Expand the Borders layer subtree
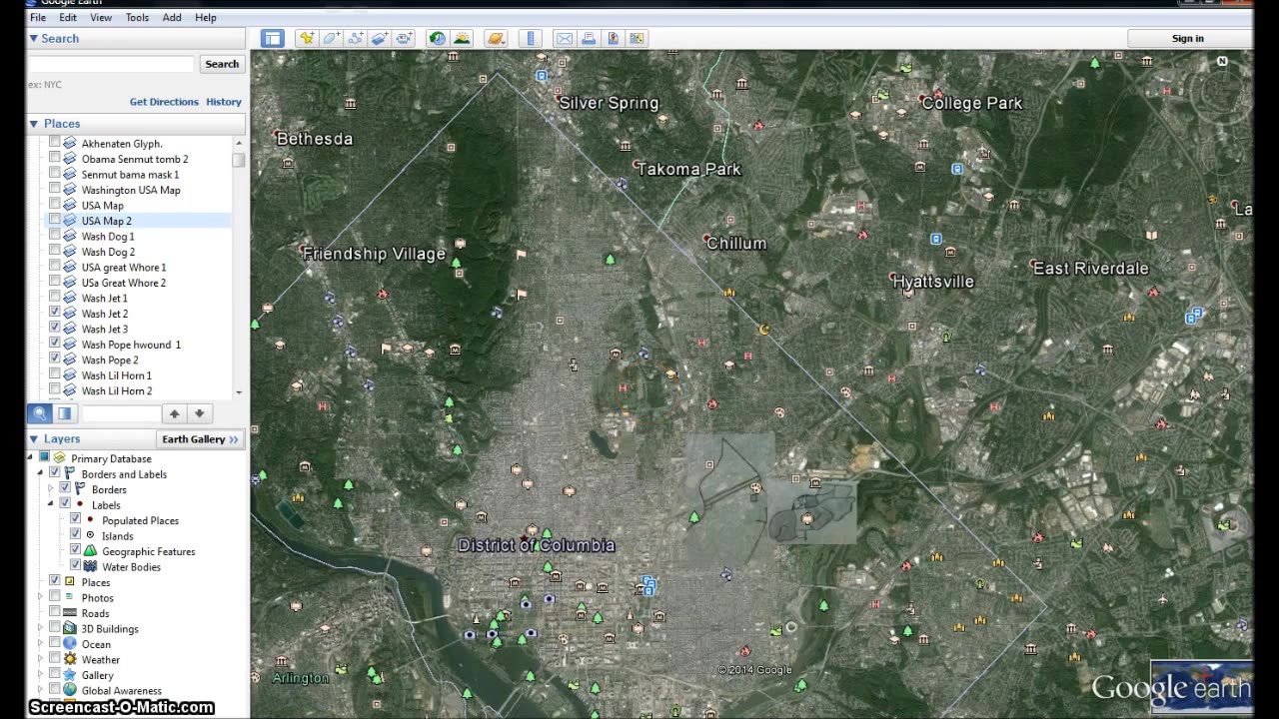This screenshot has height=719, width=1279. point(51,489)
